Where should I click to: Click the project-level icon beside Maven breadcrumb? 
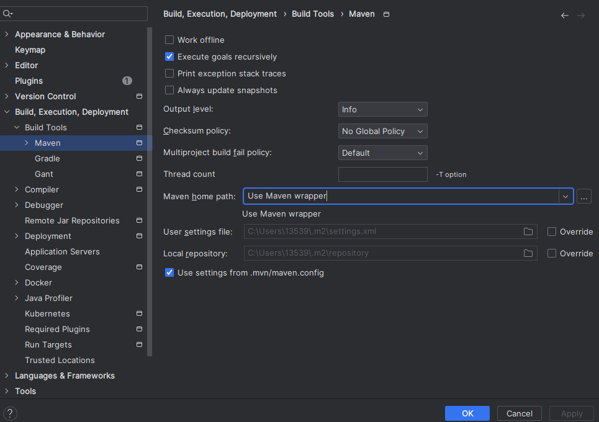[x=386, y=14]
